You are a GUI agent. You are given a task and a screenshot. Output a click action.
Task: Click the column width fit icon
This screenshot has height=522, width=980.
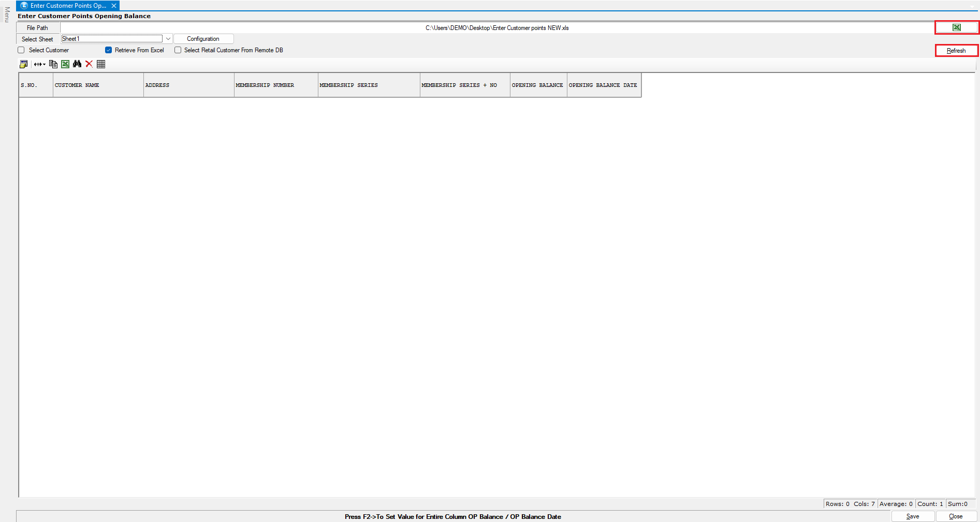[x=39, y=64]
